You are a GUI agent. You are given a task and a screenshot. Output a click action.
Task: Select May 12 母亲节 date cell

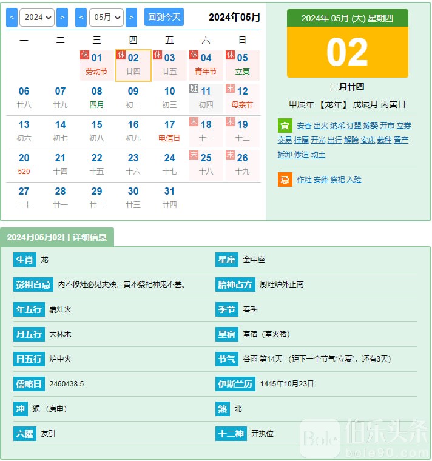[243, 98]
